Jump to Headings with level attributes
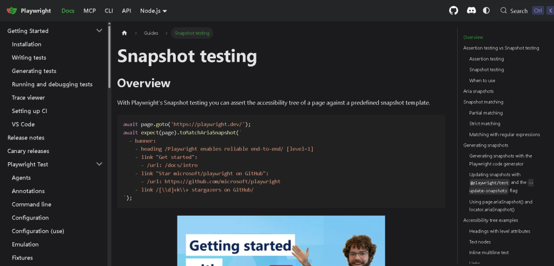The width and height of the screenshot is (554, 266). tap(499, 231)
